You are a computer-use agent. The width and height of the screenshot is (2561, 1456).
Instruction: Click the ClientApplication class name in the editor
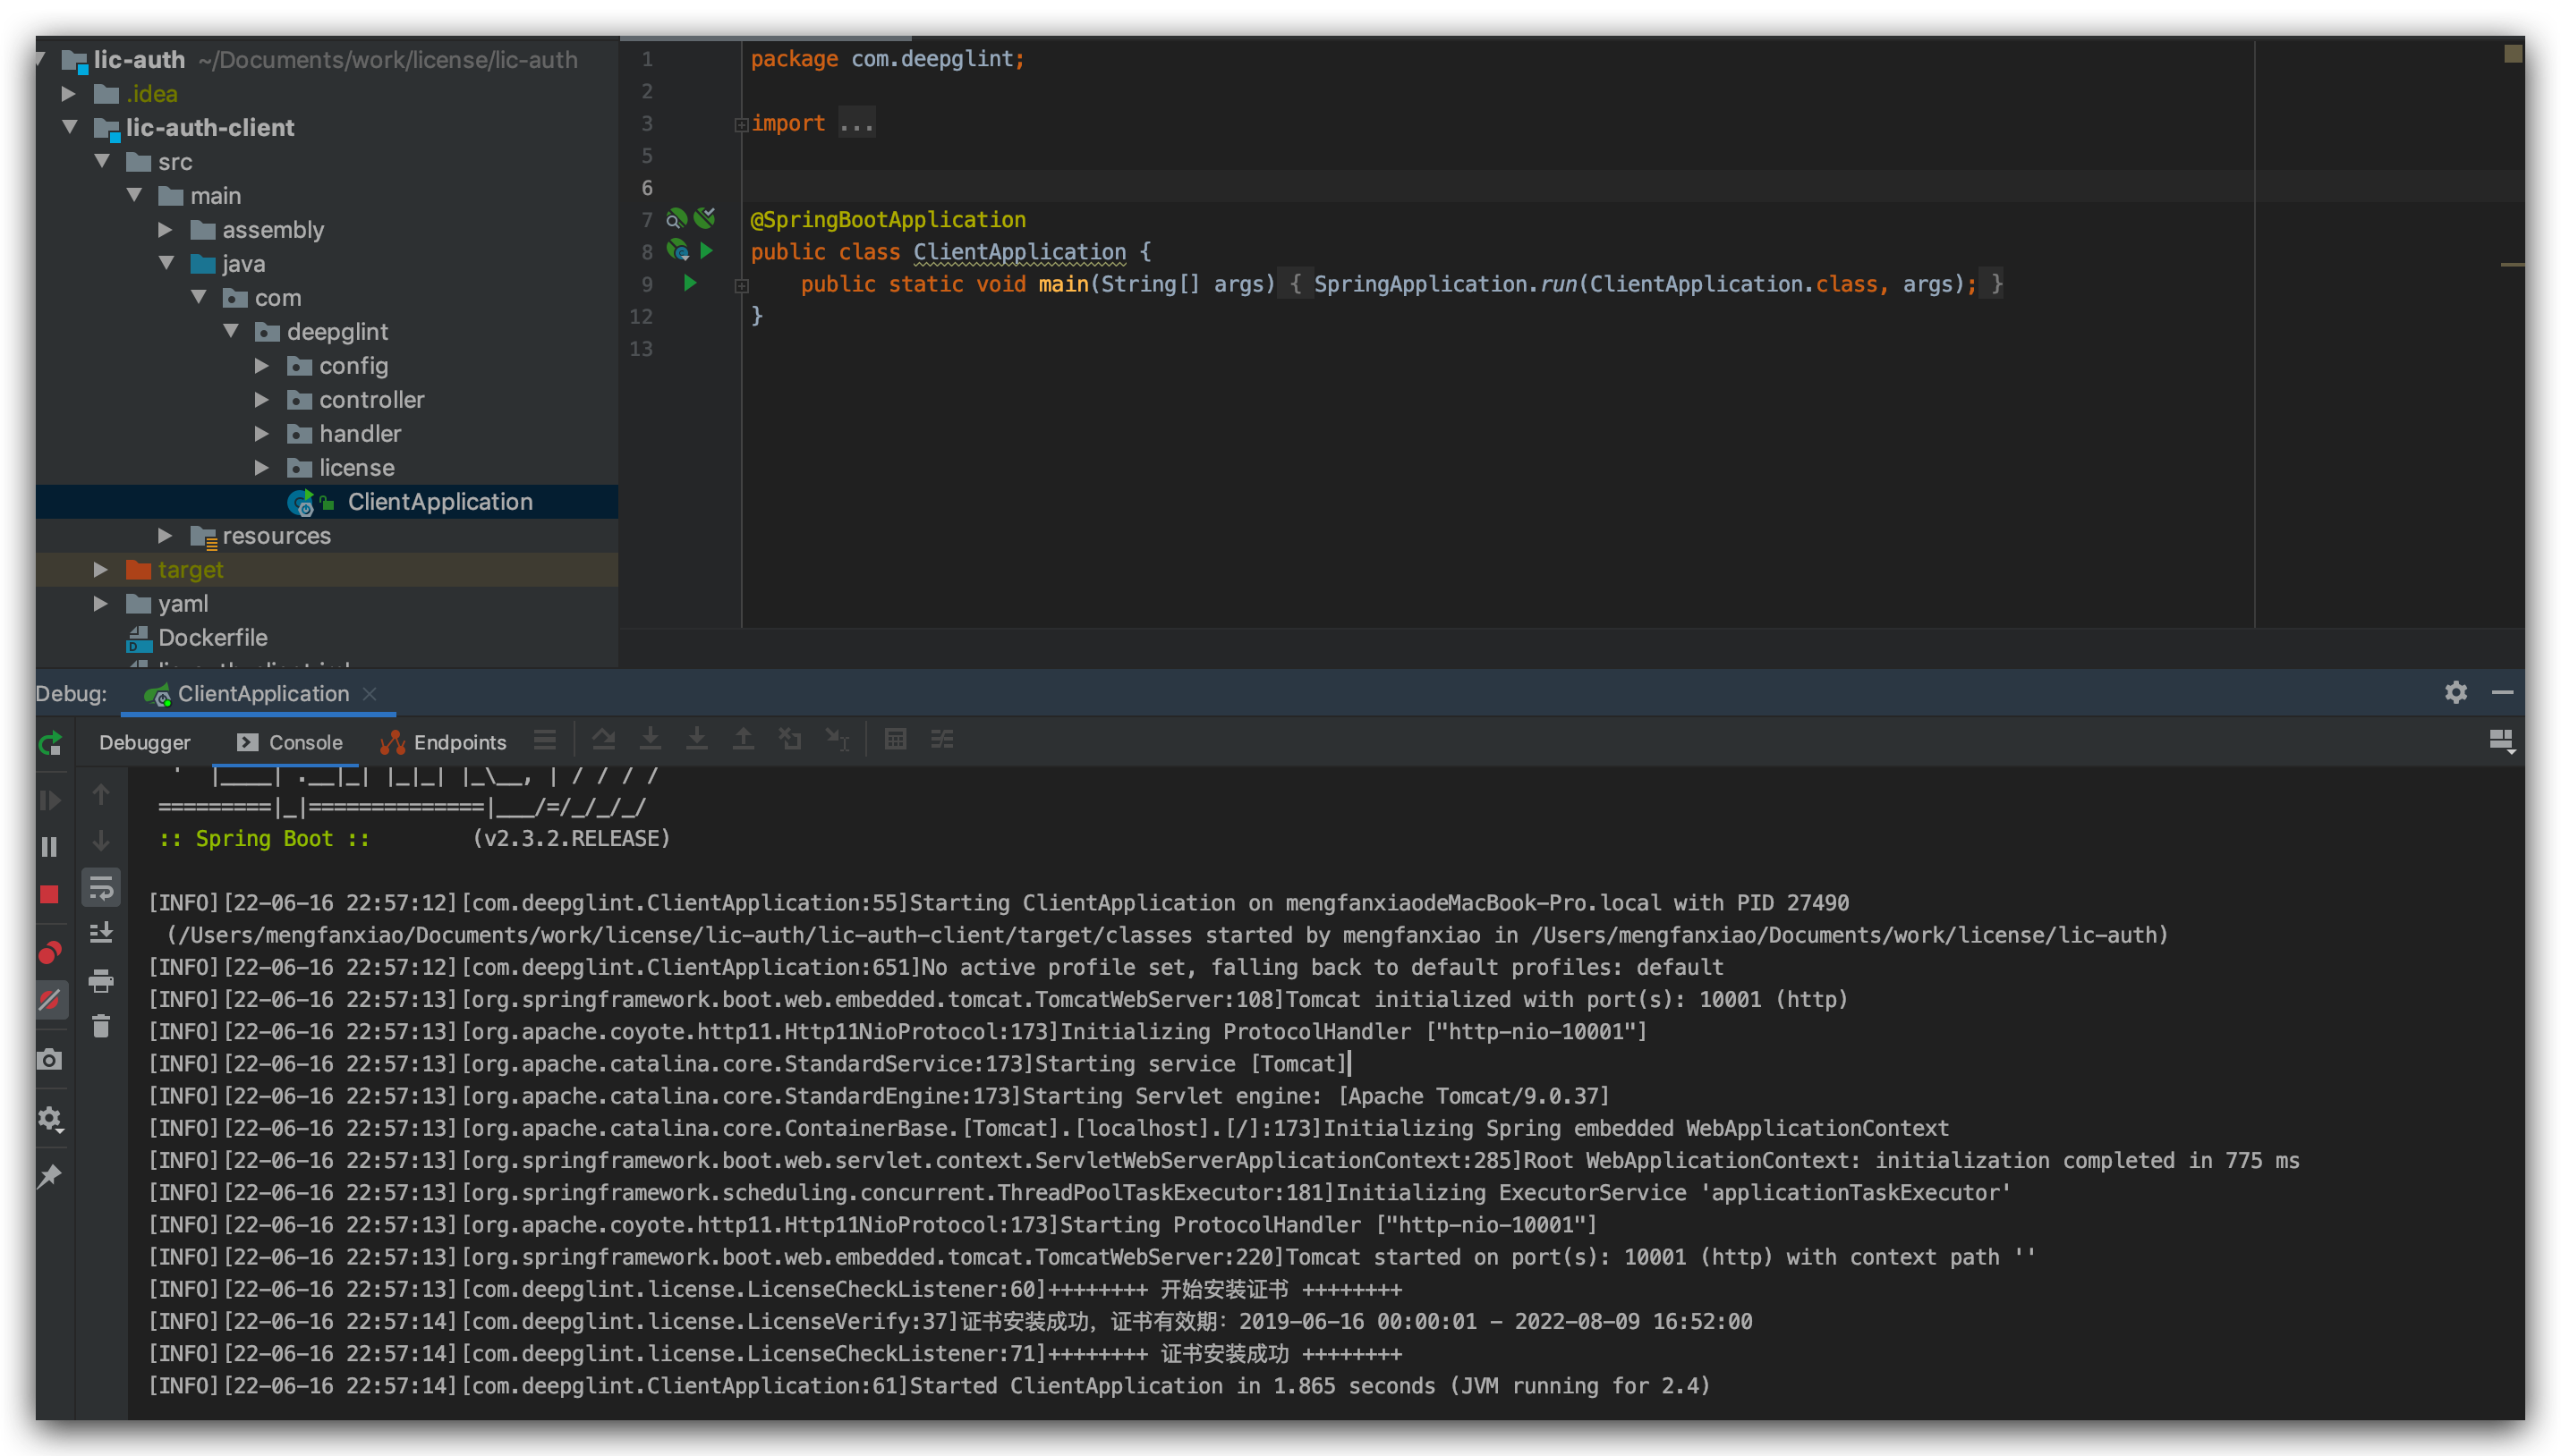pos(1019,252)
